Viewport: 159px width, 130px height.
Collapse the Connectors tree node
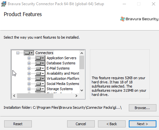[18, 53]
